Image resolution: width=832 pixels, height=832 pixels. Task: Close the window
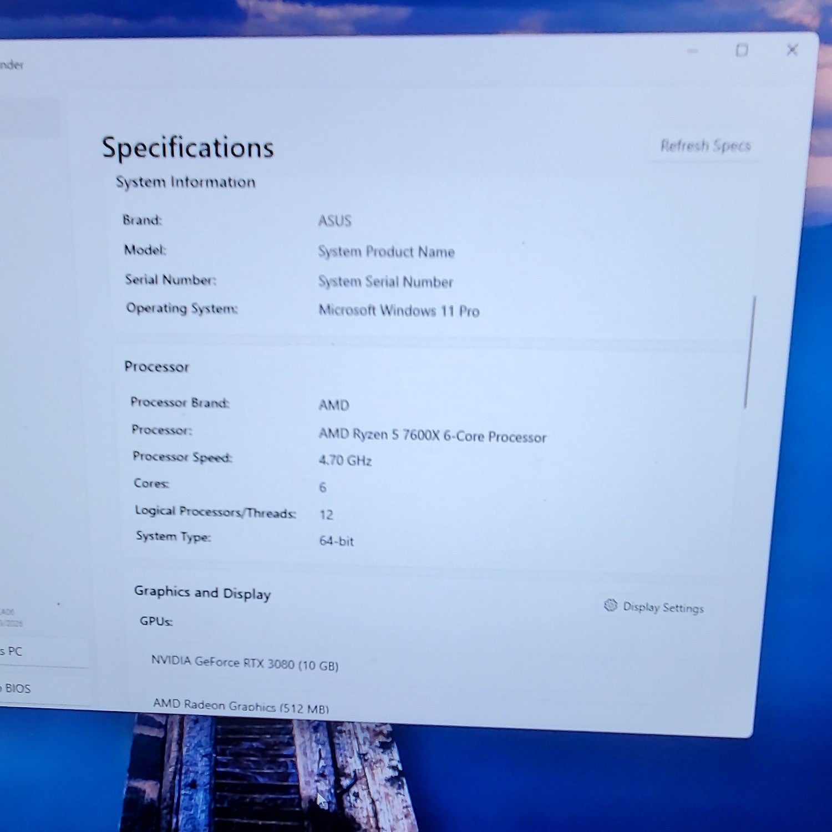tap(792, 50)
